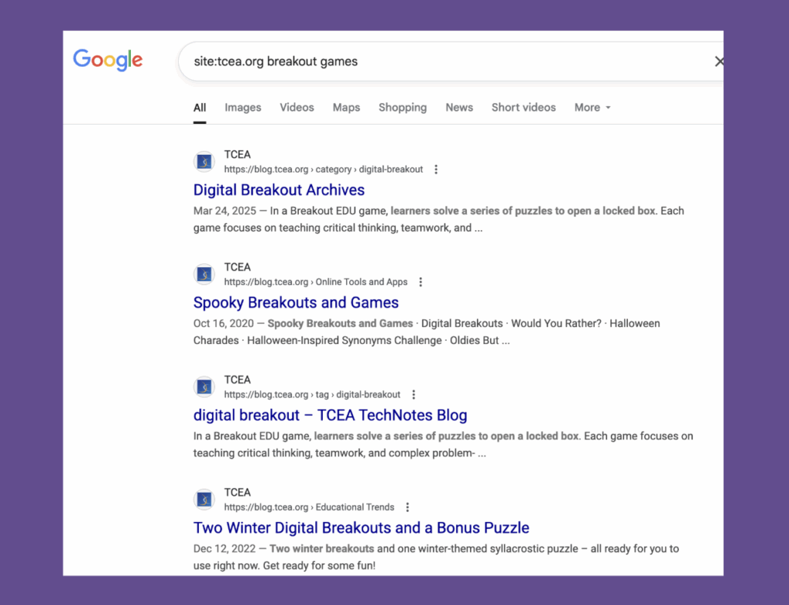Viewport: 789px width, 605px height.
Task: Open Two Winter Digital Breakouts and Bonus Puzzle
Action: [x=361, y=527]
